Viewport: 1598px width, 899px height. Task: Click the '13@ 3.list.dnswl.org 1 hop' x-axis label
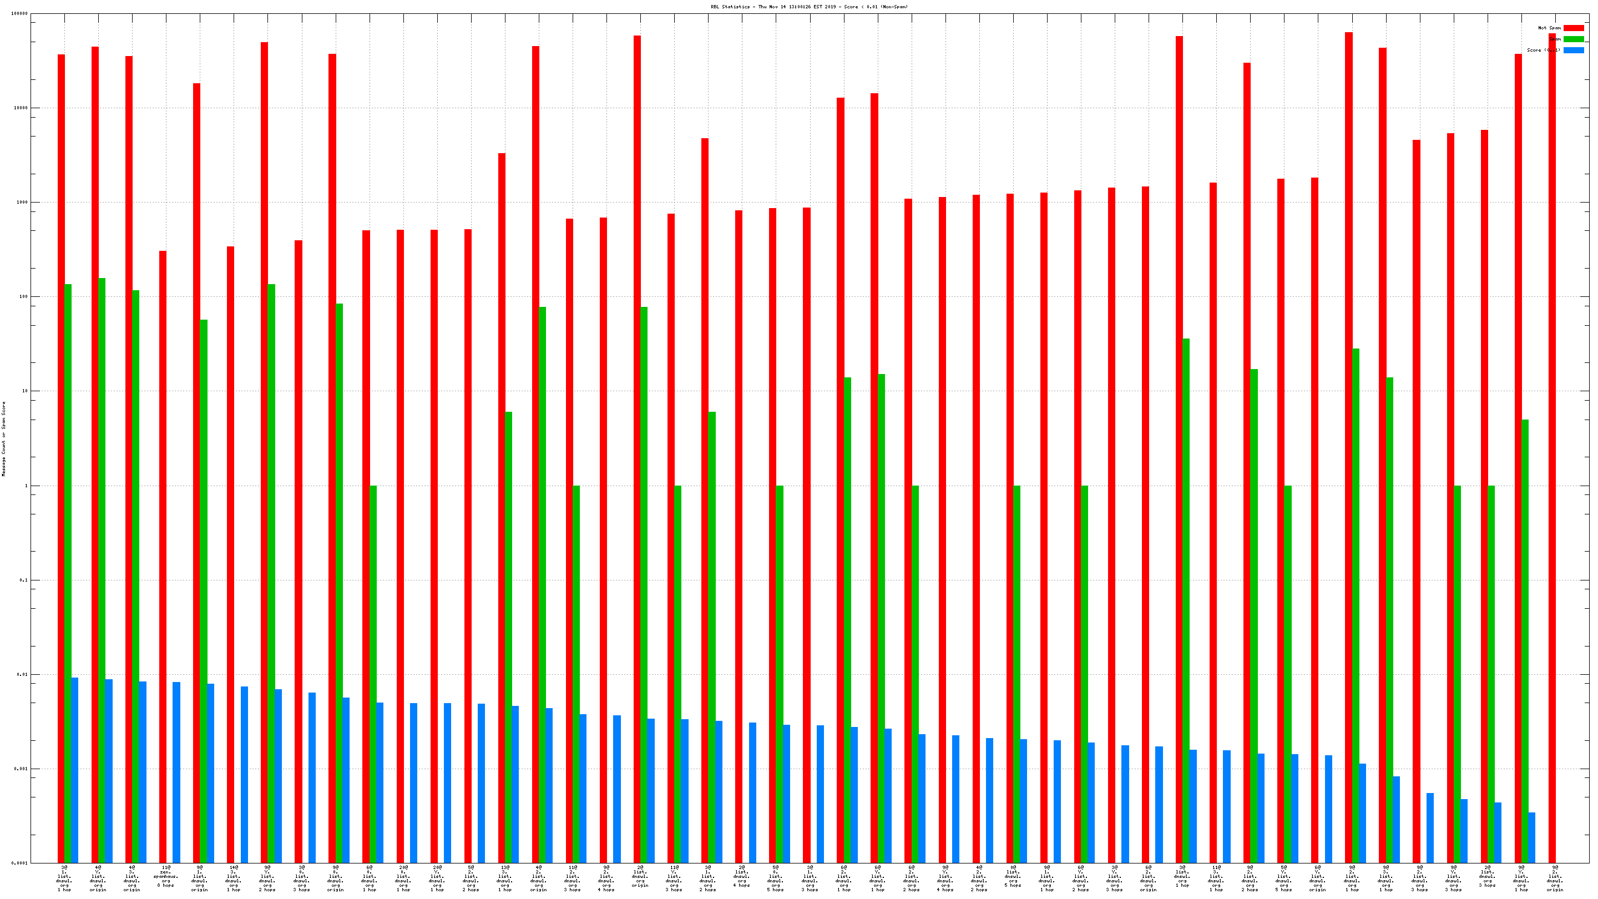[x=504, y=878]
